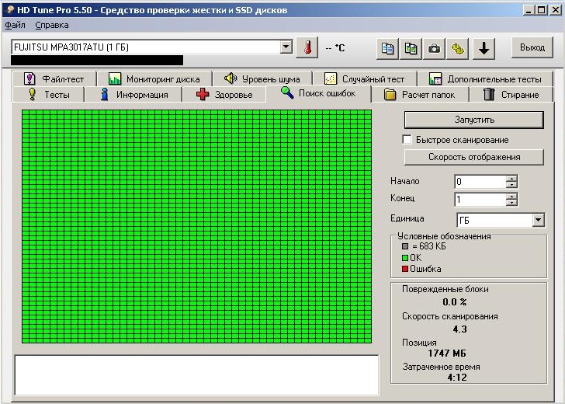
Task: Click the 4:12 elapsed time value
Action: point(457,378)
